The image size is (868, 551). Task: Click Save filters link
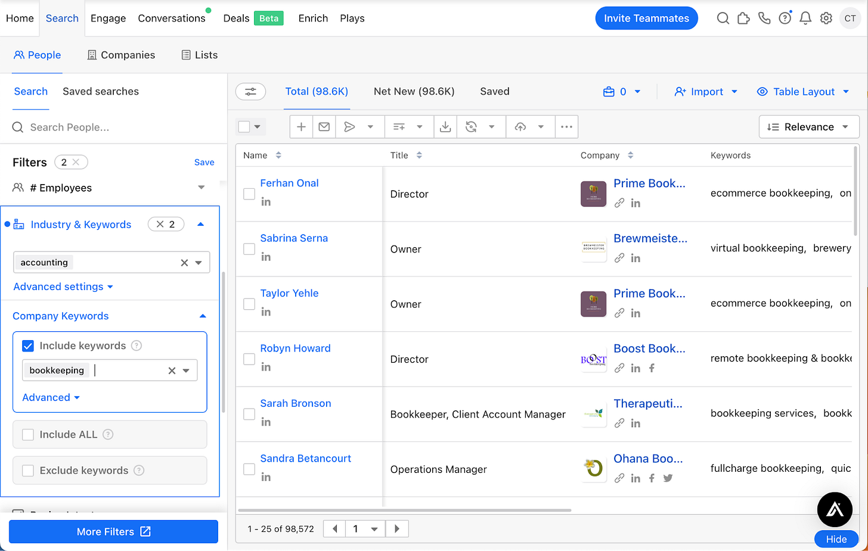(x=204, y=163)
